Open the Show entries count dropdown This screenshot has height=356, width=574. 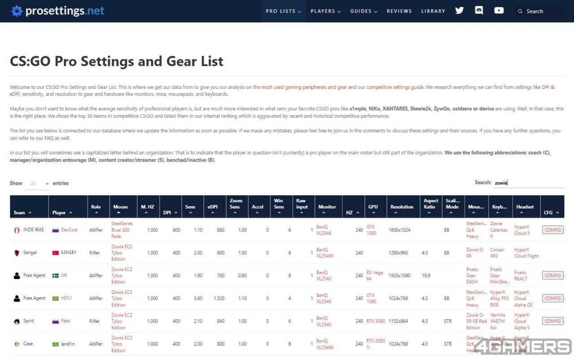[37, 183]
